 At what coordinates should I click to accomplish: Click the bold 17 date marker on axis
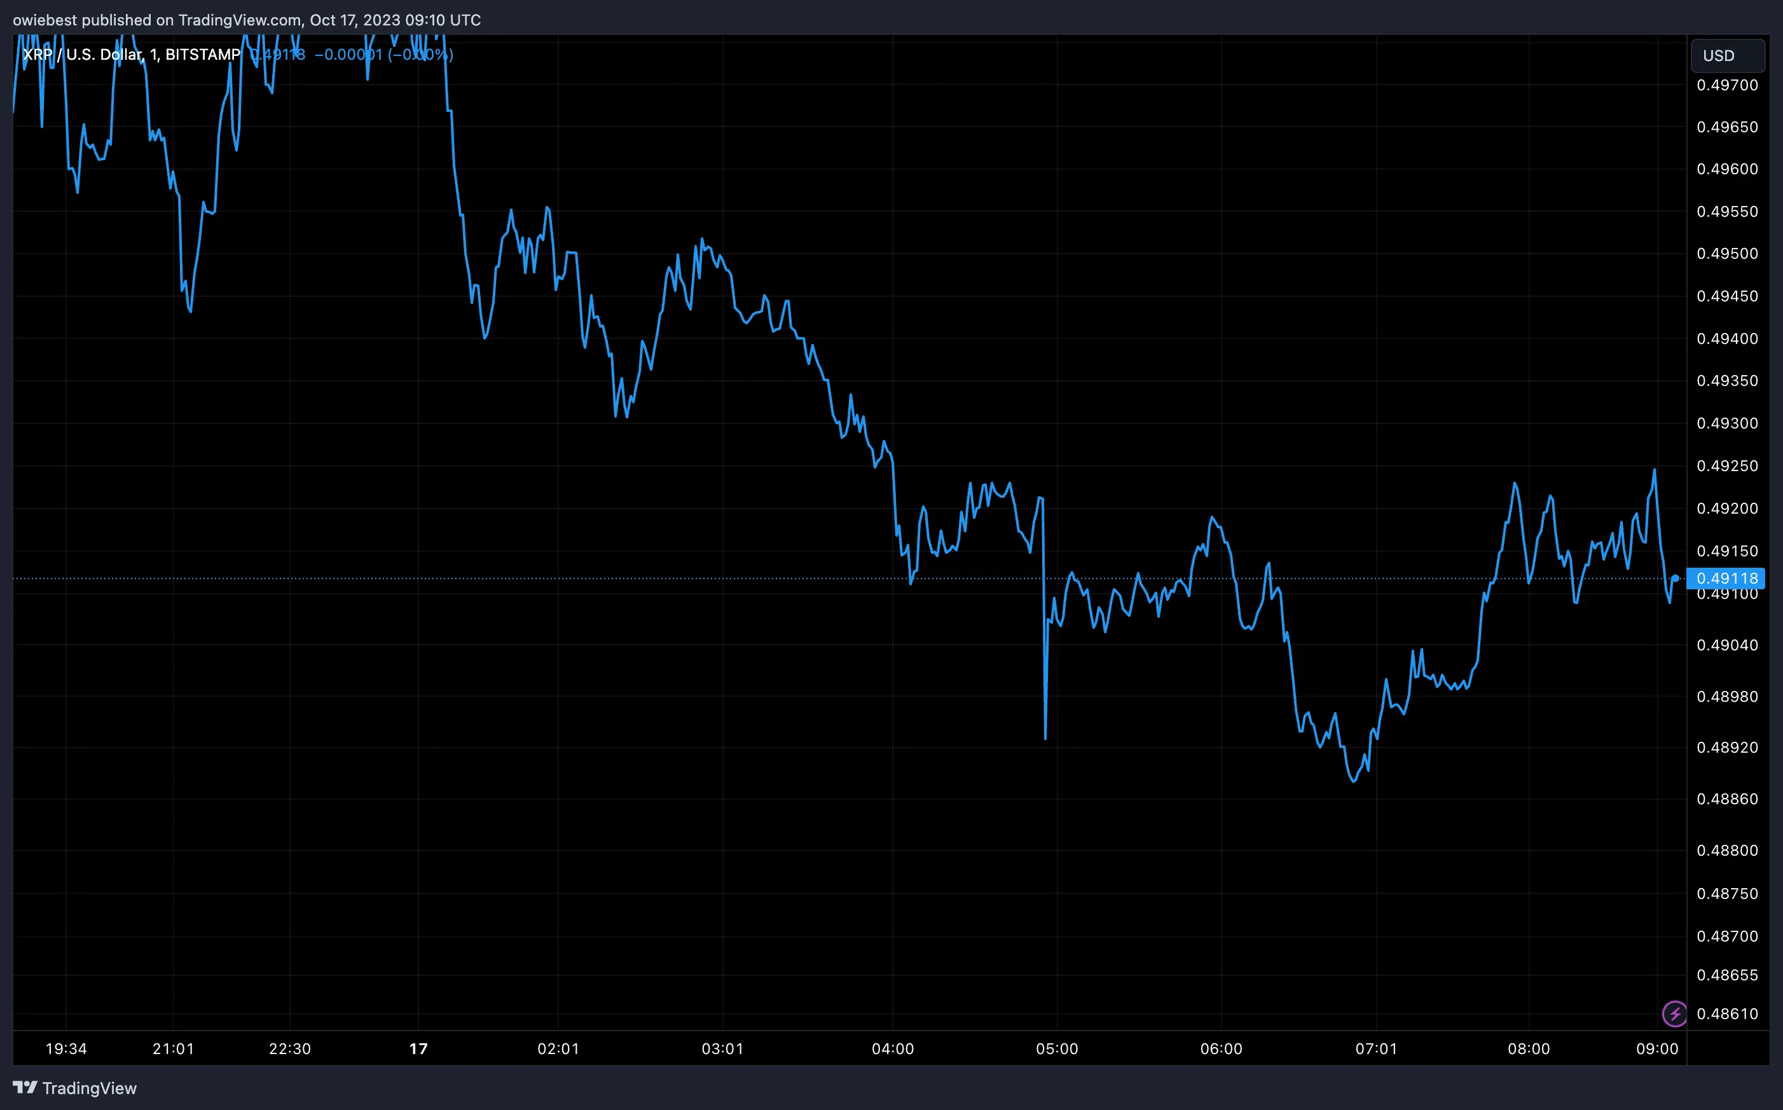pyautogui.click(x=418, y=1048)
